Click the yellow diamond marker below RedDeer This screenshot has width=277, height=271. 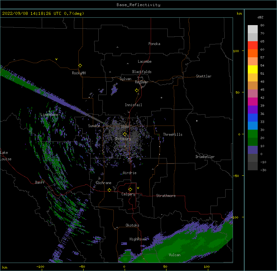point(137,90)
